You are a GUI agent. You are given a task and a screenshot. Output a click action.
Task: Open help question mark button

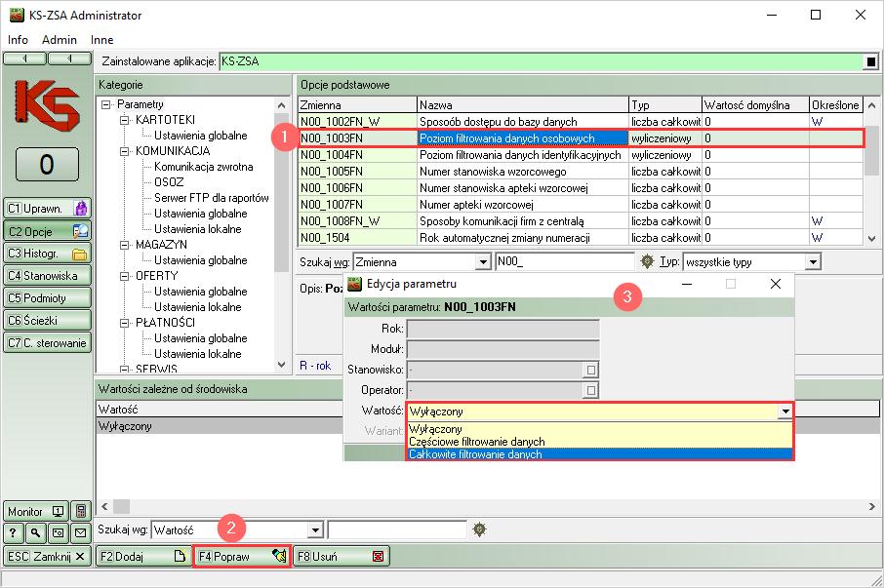point(13,532)
